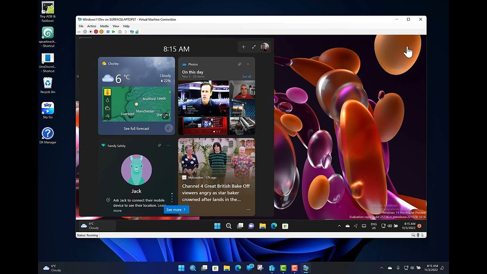Select the wind map layer icon

pyautogui.click(x=107, y=116)
